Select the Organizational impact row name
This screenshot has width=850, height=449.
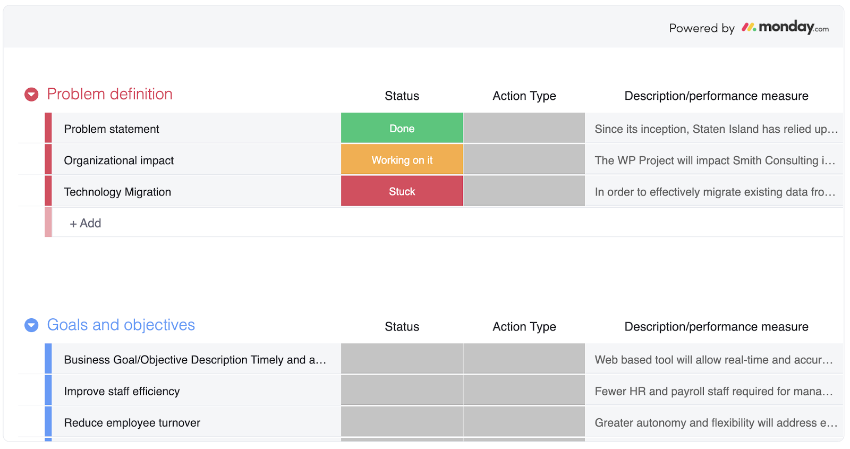coord(119,160)
